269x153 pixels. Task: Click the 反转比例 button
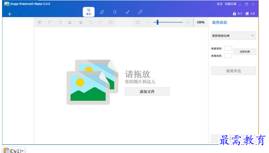(245, 52)
